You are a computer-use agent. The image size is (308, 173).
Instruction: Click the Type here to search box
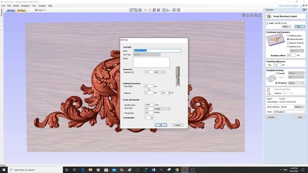tap(35, 170)
